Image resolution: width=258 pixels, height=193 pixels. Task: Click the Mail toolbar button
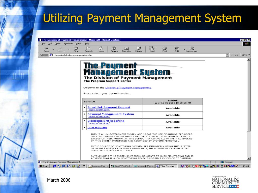(x=152, y=49)
